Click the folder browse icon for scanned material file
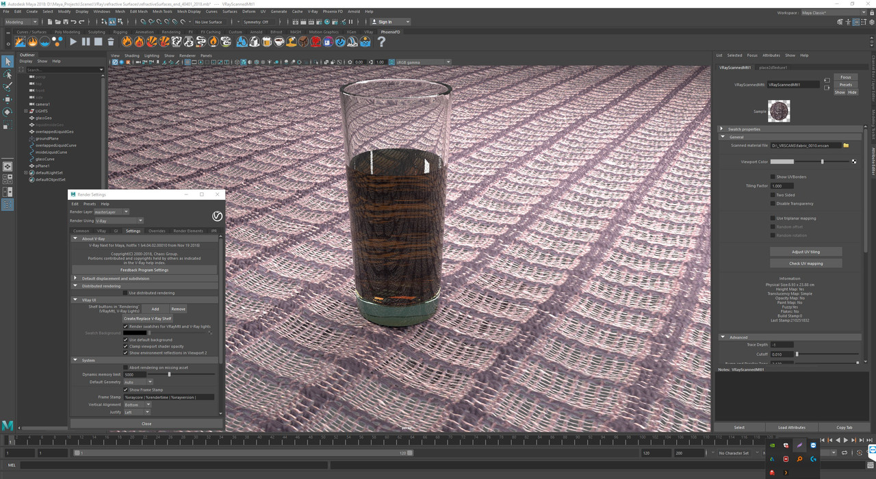 click(846, 145)
